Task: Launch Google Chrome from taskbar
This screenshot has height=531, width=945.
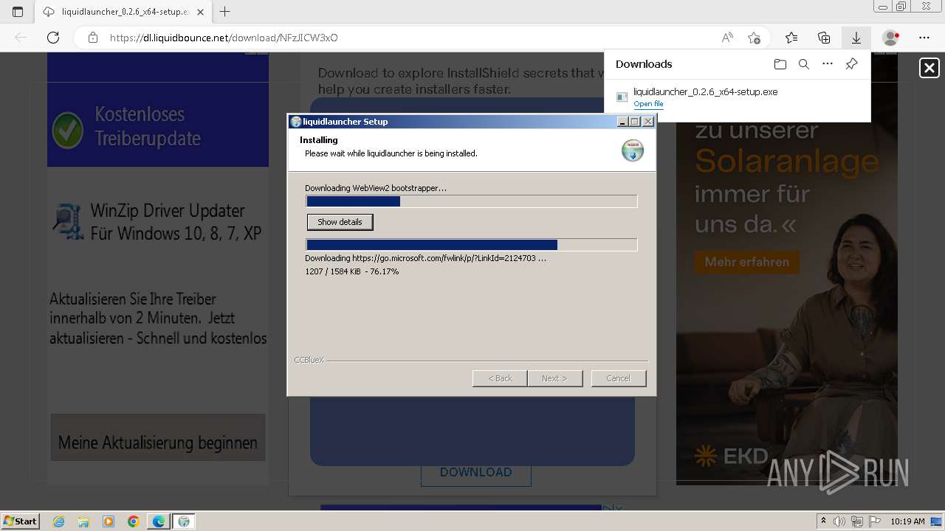Action: pyautogui.click(x=134, y=521)
